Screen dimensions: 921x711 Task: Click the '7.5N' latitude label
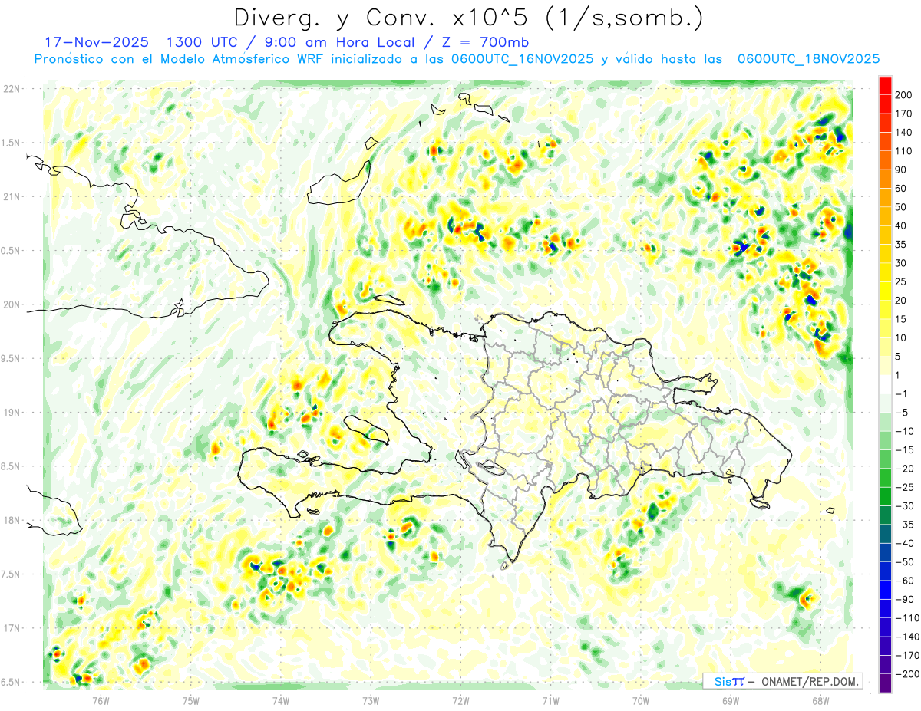click(11, 574)
